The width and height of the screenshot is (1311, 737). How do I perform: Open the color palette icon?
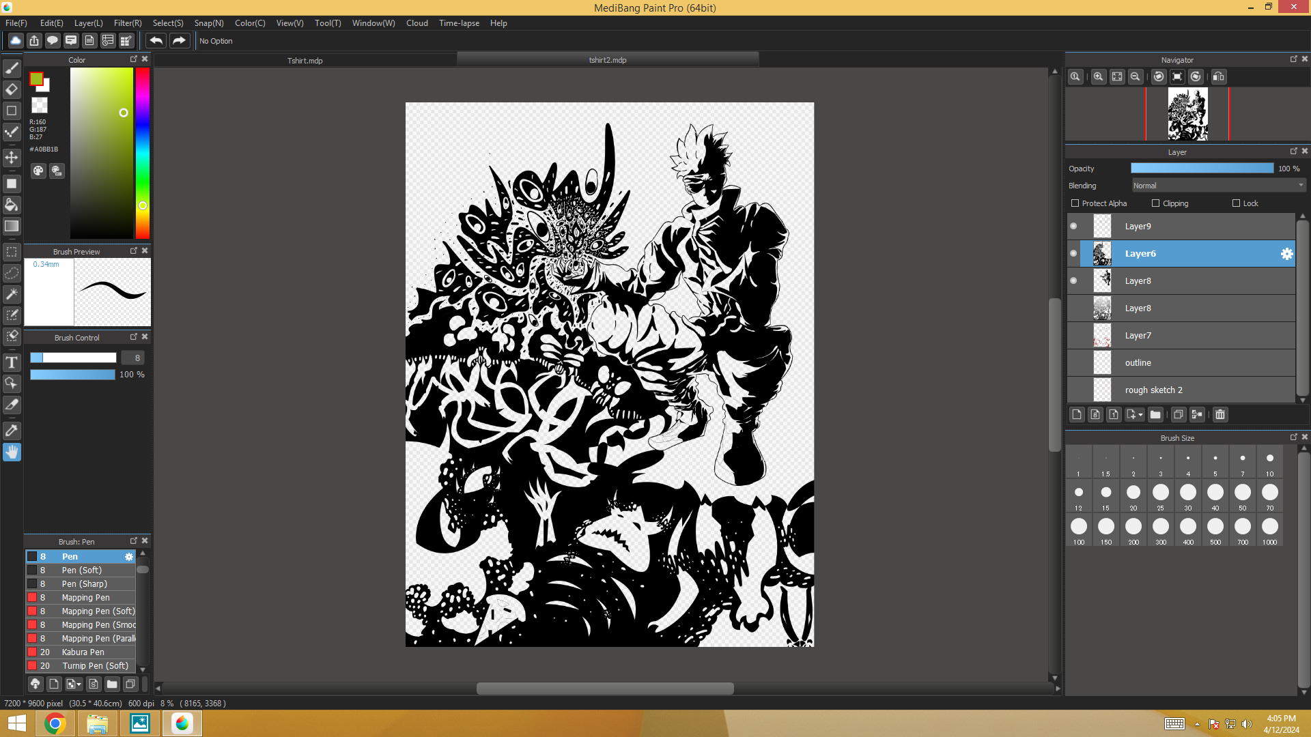point(38,171)
